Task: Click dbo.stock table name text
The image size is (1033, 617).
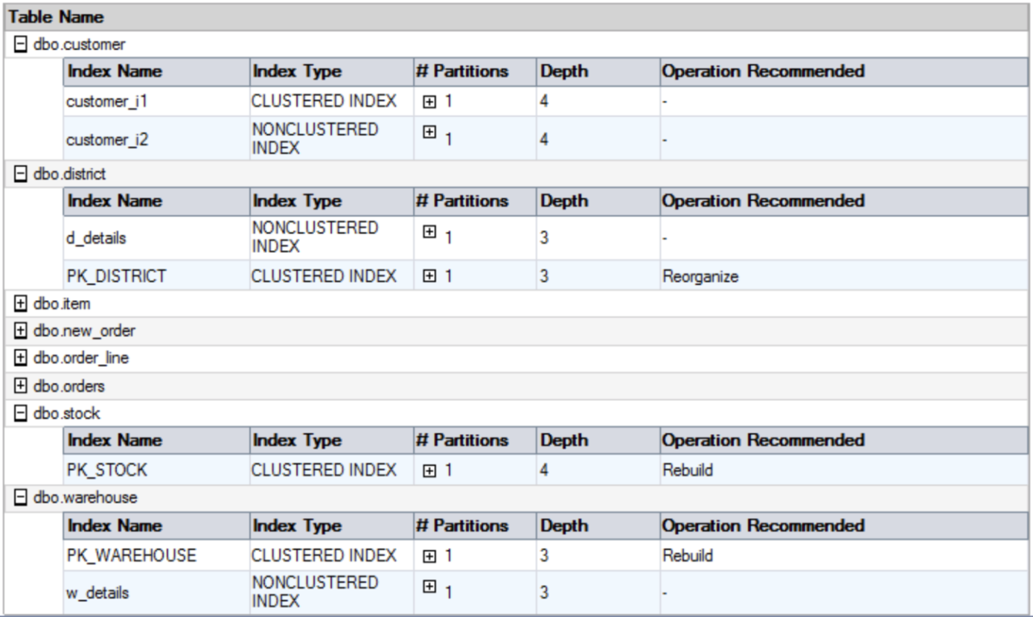Action: (66, 414)
